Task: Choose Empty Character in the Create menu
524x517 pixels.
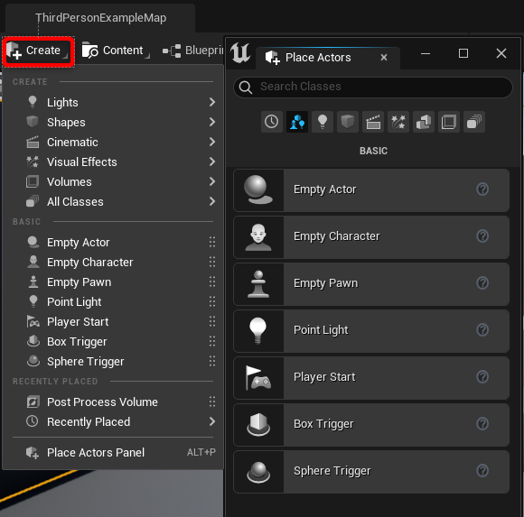Action: click(113, 262)
